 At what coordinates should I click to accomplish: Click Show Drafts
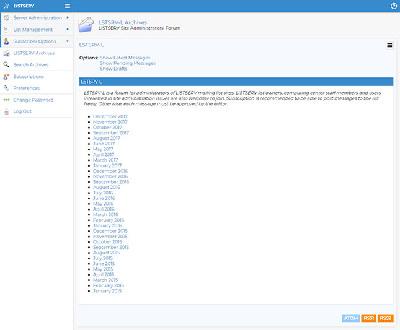[113, 69]
